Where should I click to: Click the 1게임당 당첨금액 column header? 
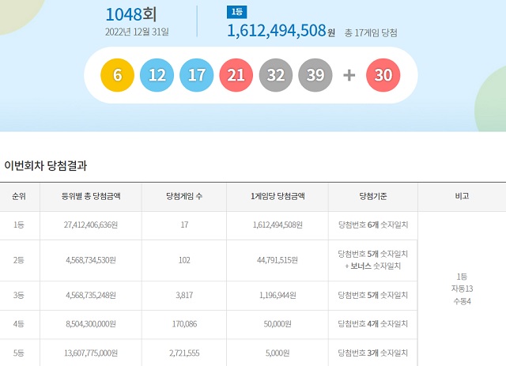[278, 196]
